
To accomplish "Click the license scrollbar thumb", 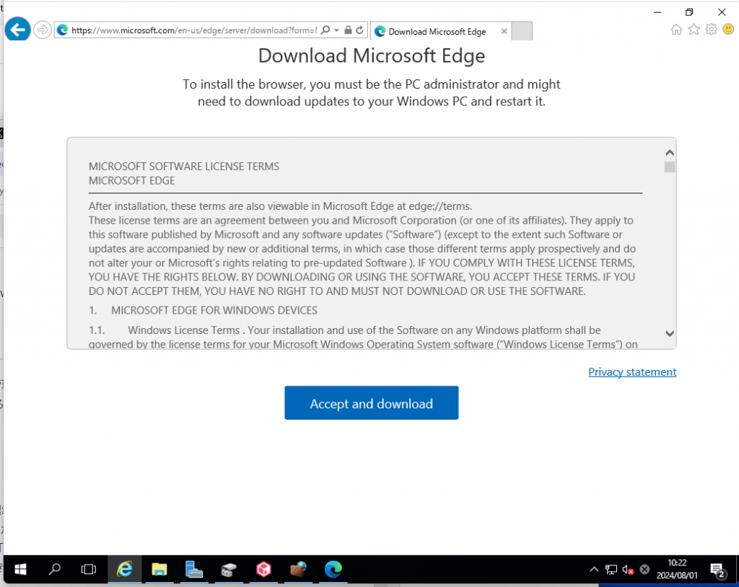I will 669,167.
